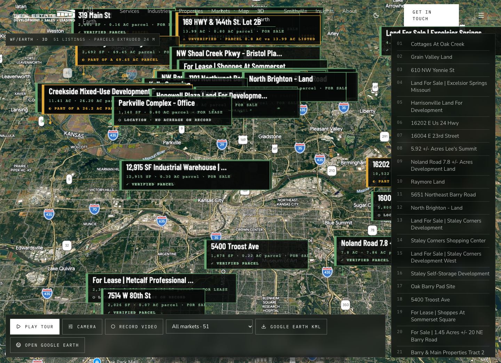Click the Get In Touch button
Image resolution: width=501 pixels, height=363 pixels.
[x=431, y=15]
